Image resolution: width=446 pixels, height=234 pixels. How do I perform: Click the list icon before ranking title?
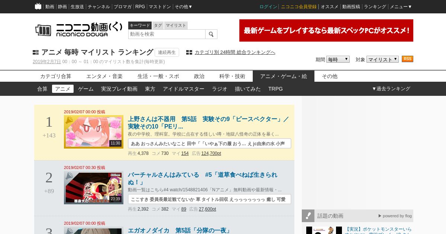tap(36, 52)
